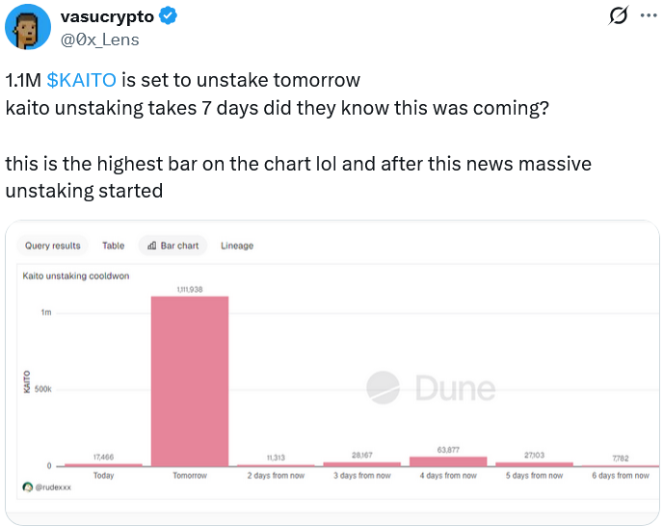Open the three-dot more options menu
This screenshot has height=526, width=663.
coord(648,17)
